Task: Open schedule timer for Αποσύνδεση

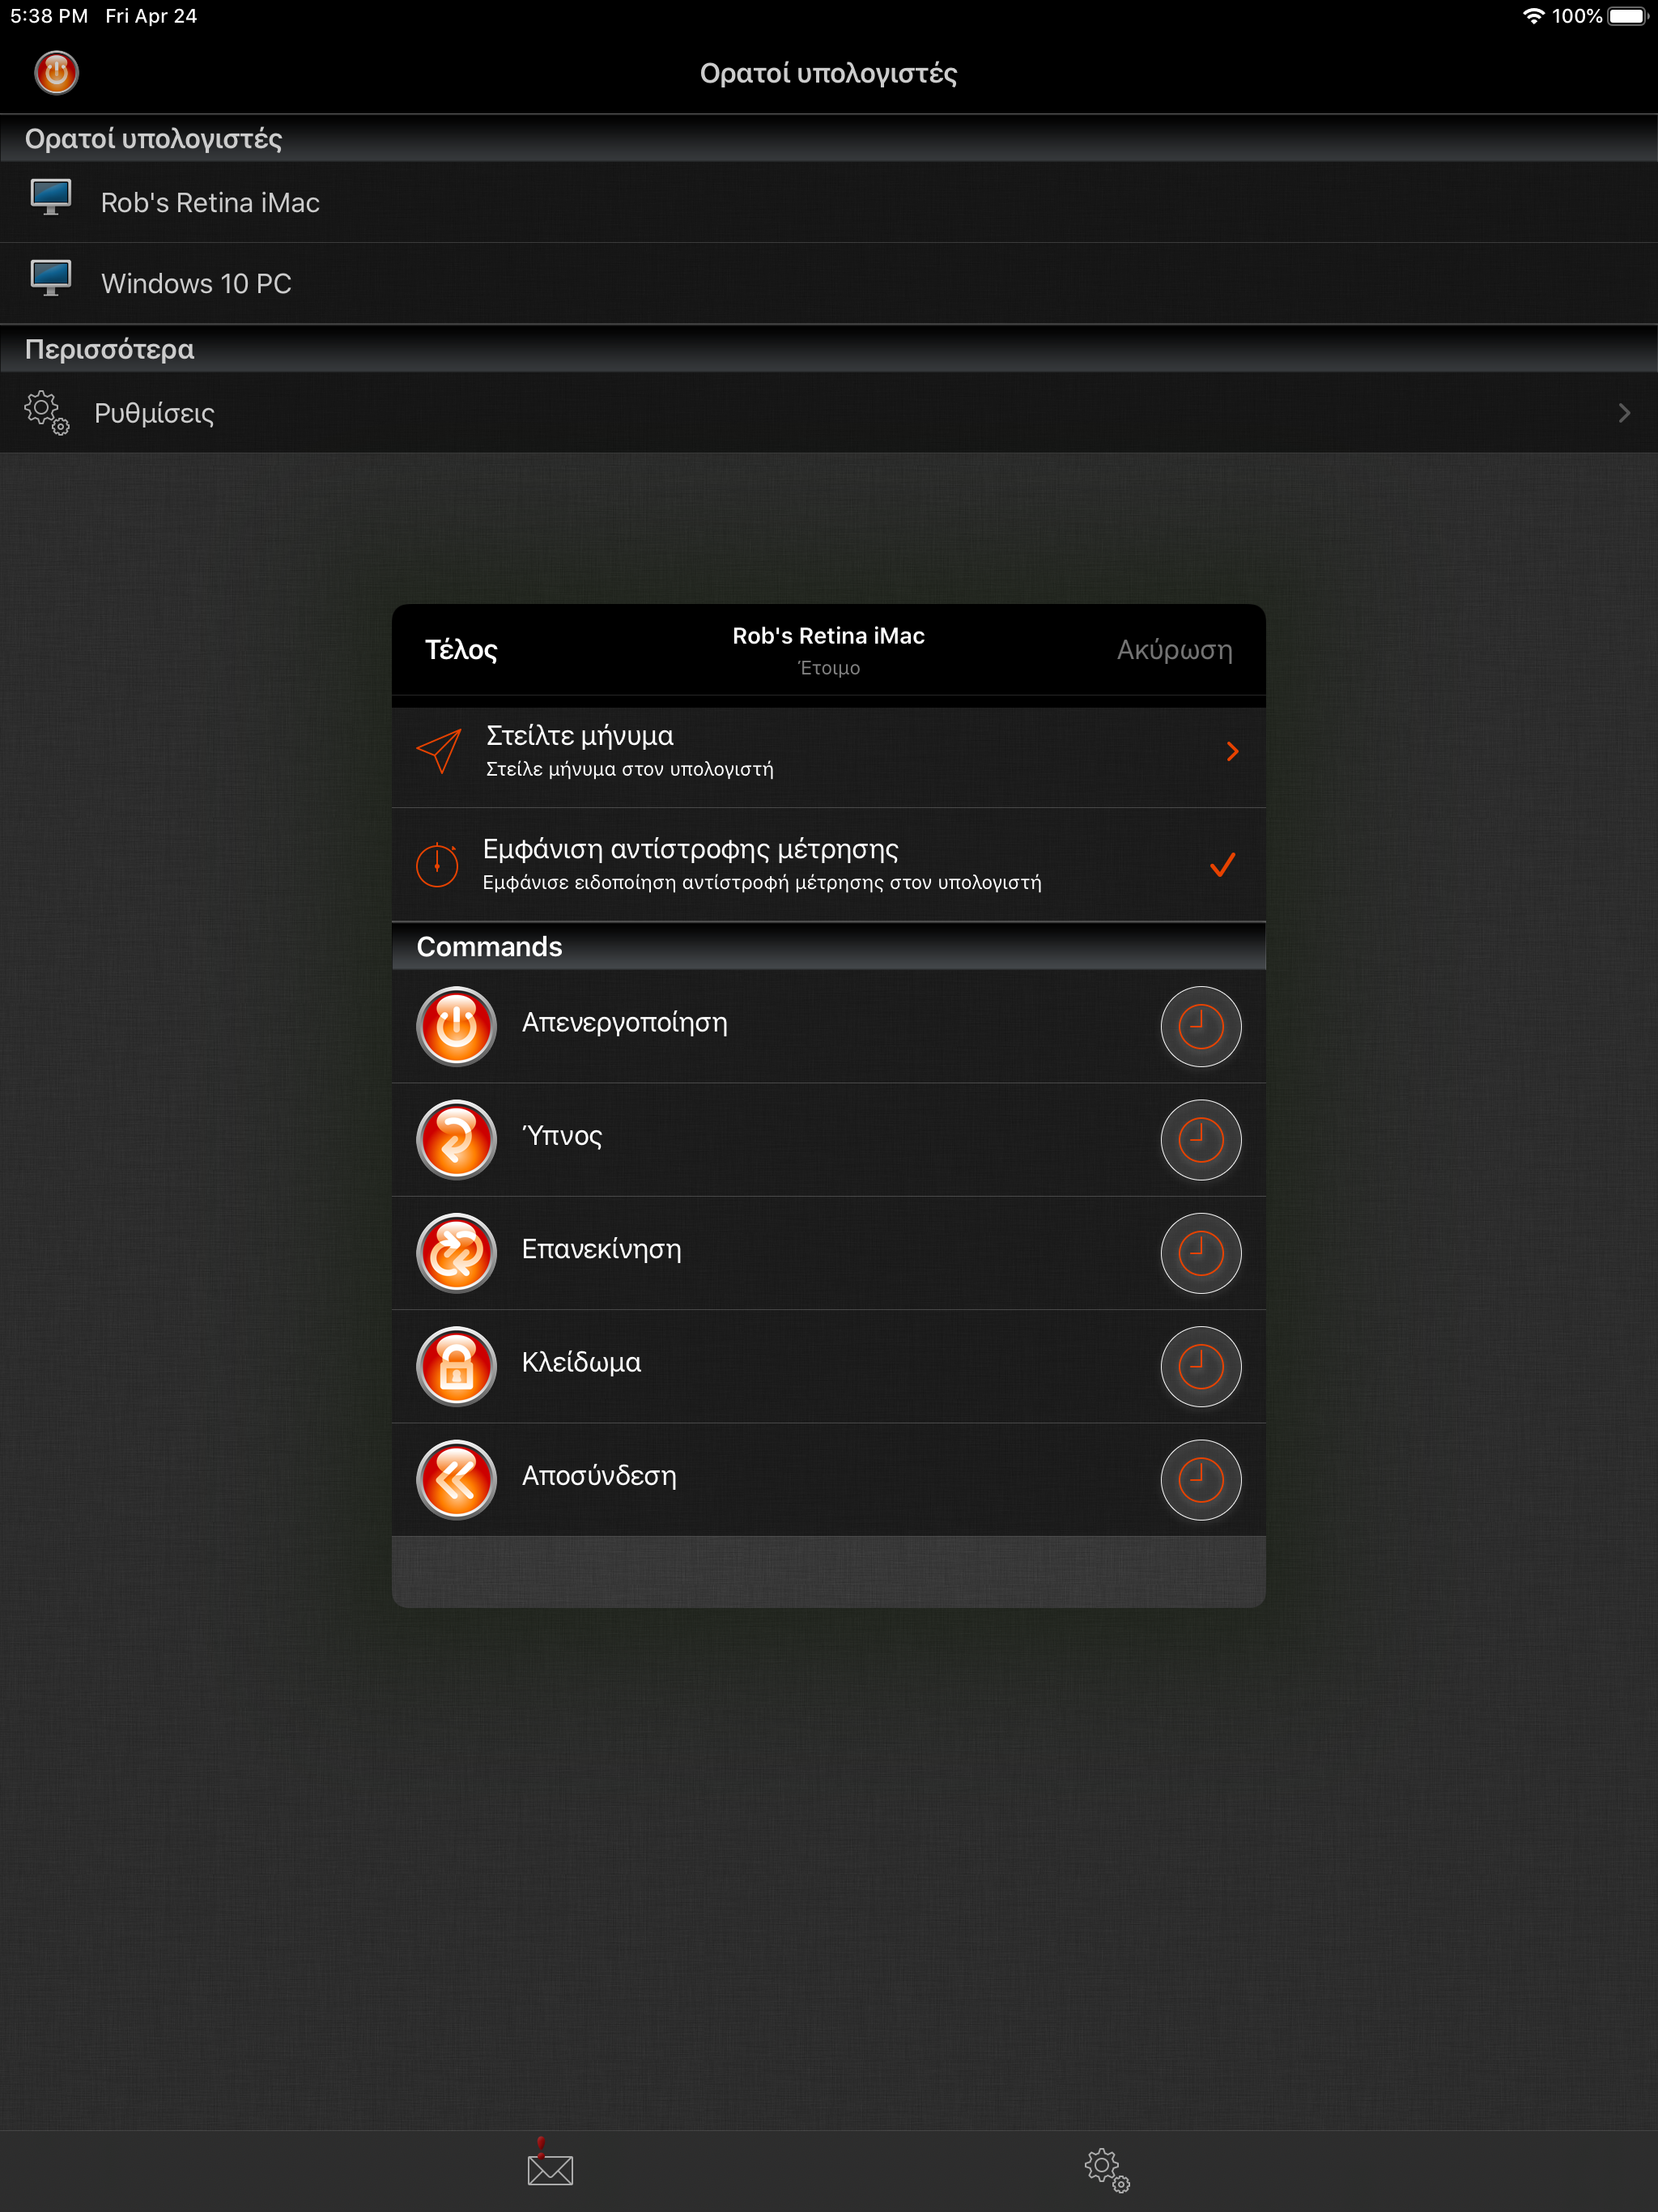Action: (1200, 1479)
